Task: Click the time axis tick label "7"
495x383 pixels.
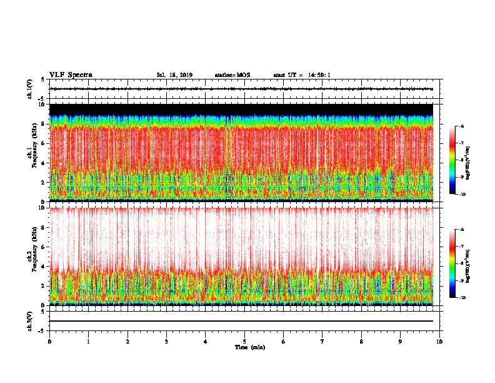Action: [322, 342]
